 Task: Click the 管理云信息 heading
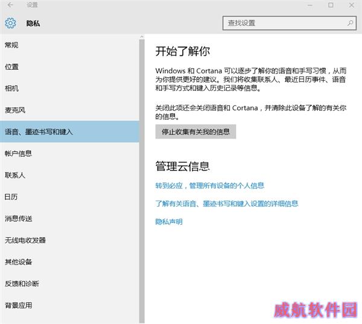click(182, 166)
